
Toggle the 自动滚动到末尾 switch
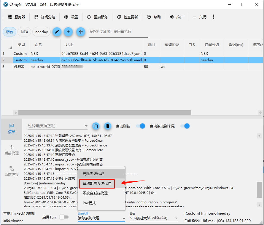(185, 126)
